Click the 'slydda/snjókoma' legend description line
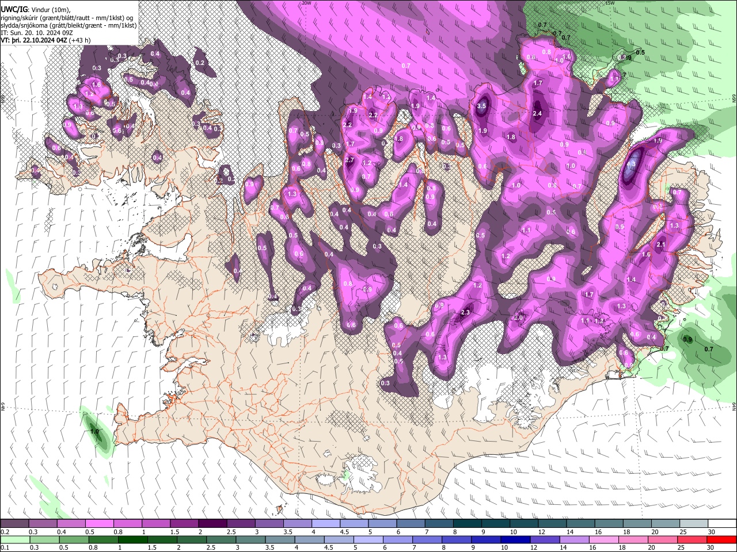This screenshot has height=552, width=737. pyautogui.click(x=69, y=25)
